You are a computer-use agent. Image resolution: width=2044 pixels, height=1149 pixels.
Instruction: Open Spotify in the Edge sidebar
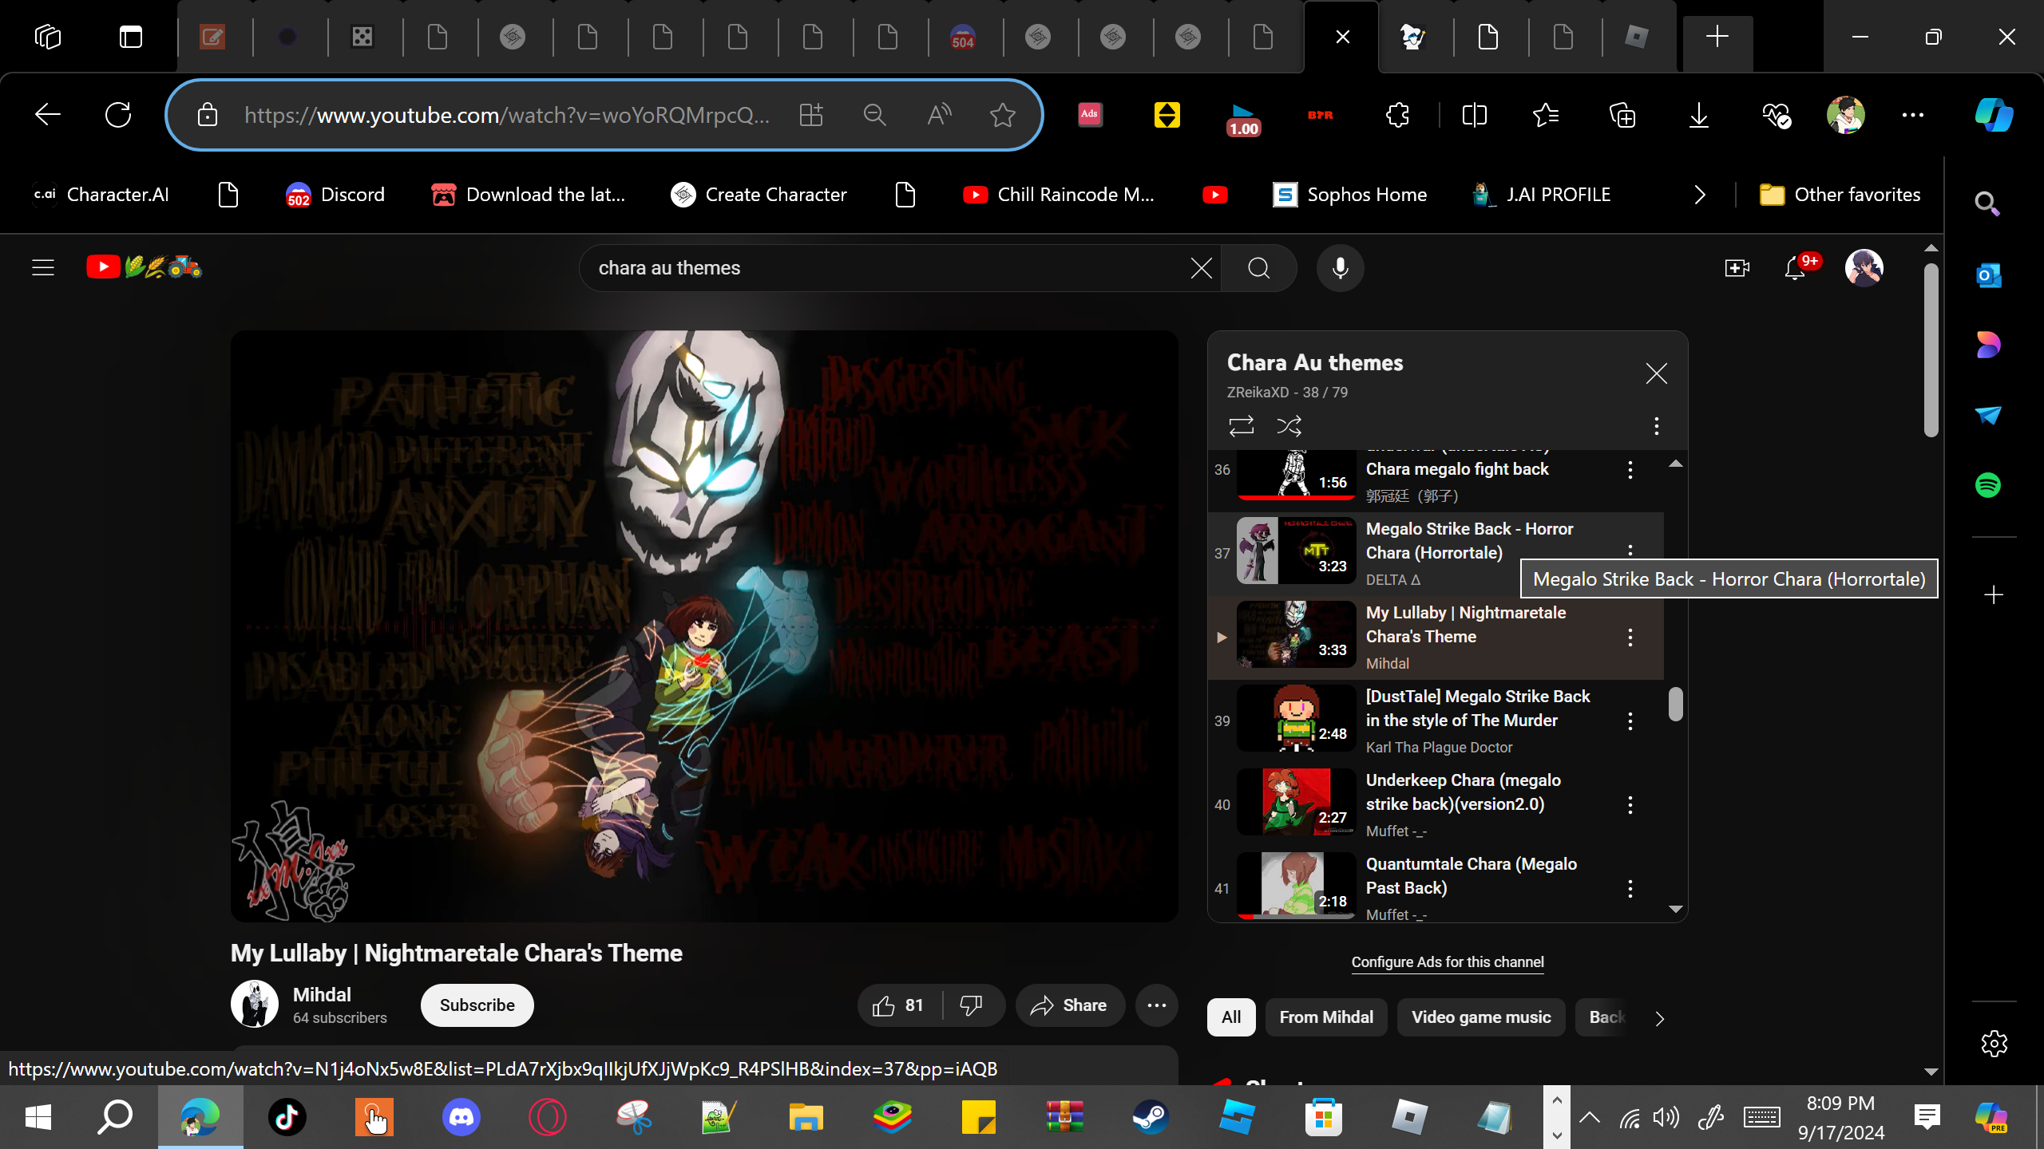coord(1987,485)
